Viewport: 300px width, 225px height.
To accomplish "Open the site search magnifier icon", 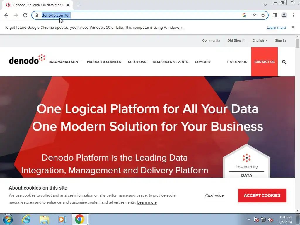I will 284,62.
